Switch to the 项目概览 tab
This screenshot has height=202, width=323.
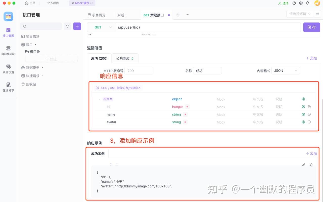pos(97,15)
